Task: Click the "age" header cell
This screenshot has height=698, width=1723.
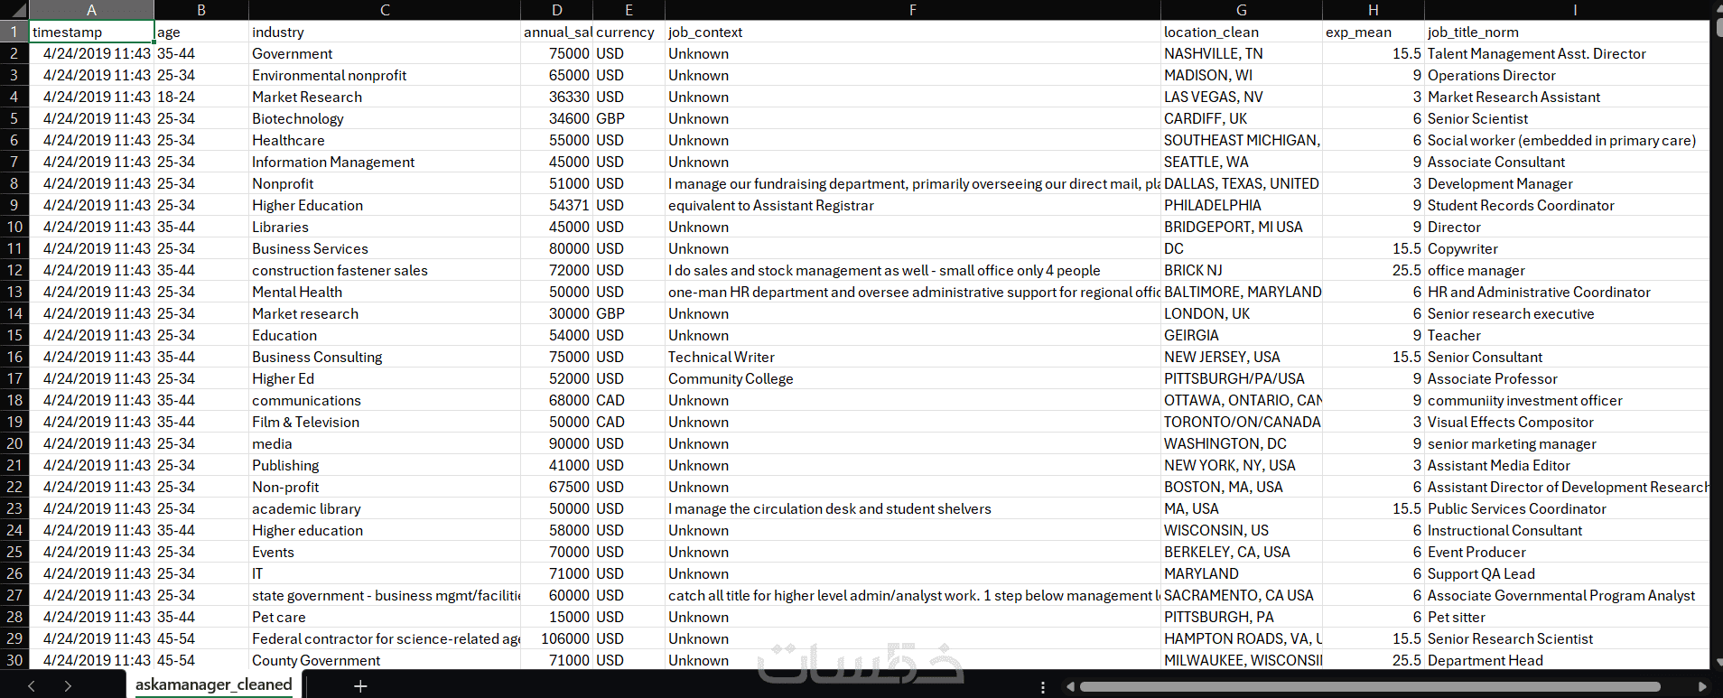Action: (x=201, y=32)
